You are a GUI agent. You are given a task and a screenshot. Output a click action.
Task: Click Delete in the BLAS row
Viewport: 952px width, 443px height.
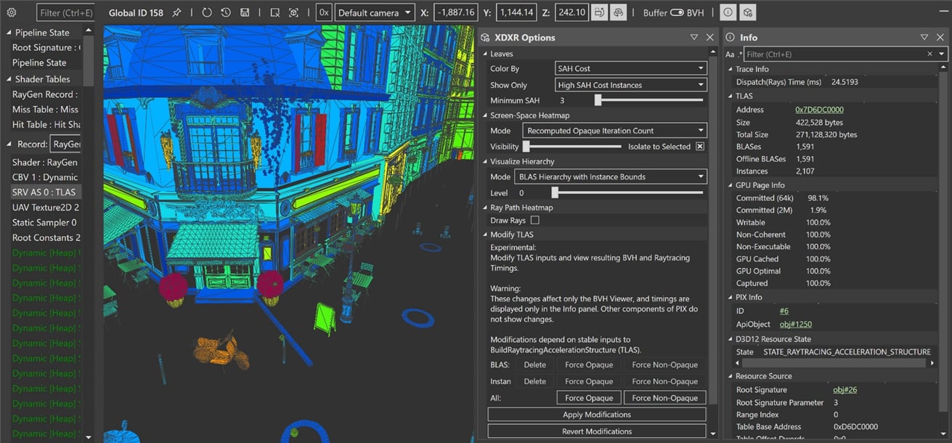coord(534,365)
